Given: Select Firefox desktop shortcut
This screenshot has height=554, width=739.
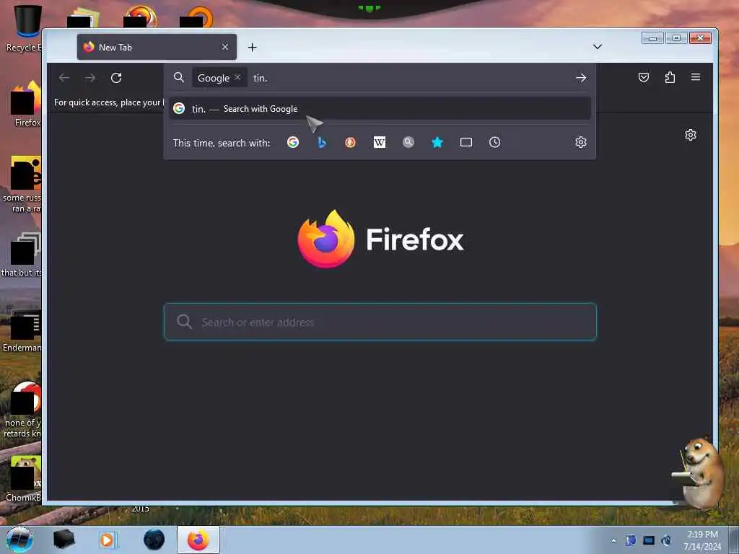Looking at the screenshot, I should click(x=25, y=104).
